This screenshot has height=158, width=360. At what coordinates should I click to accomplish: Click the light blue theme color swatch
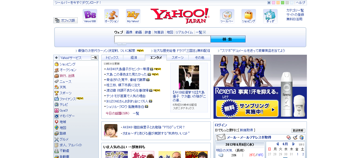(292, 3)
